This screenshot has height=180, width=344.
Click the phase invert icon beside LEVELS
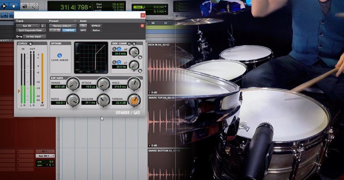(31, 44)
